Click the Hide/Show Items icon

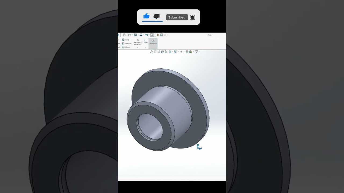tap(181, 51)
